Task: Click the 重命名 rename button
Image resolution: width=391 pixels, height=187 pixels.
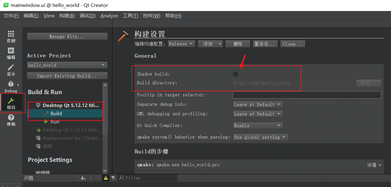Action: 265,44
